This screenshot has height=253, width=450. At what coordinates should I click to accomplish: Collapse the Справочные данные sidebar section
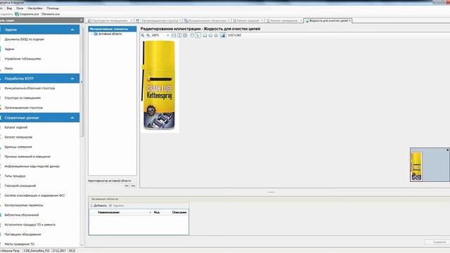[72, 117]
